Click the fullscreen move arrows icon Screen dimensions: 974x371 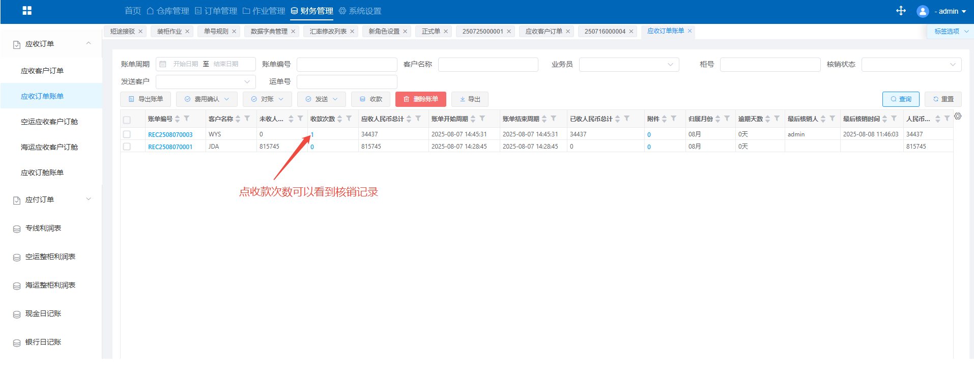(901, 11)
